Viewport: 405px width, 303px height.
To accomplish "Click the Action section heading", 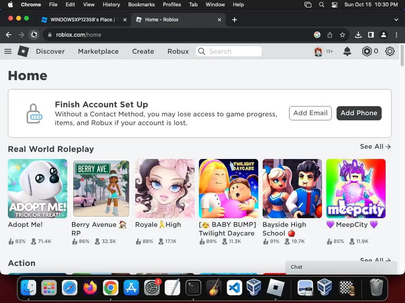I will tap(22, 263).
